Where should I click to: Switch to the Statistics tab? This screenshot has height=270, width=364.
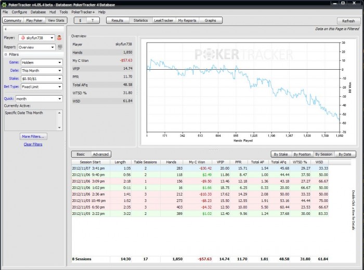click(141, 20)
